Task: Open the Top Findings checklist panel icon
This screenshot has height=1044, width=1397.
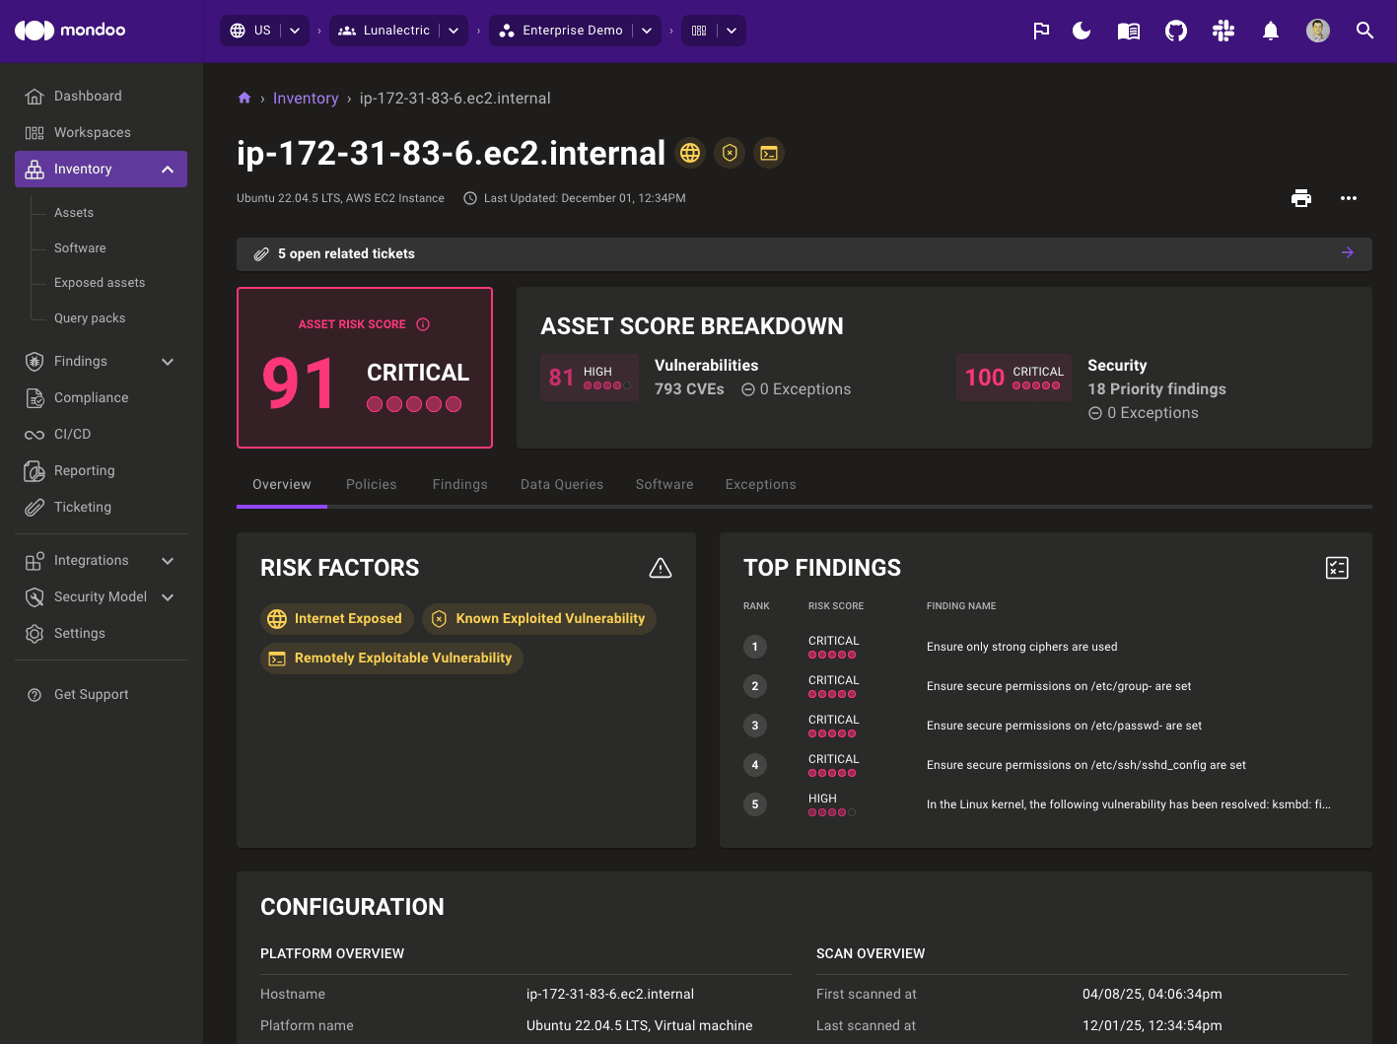Action: pos(1337,568)
